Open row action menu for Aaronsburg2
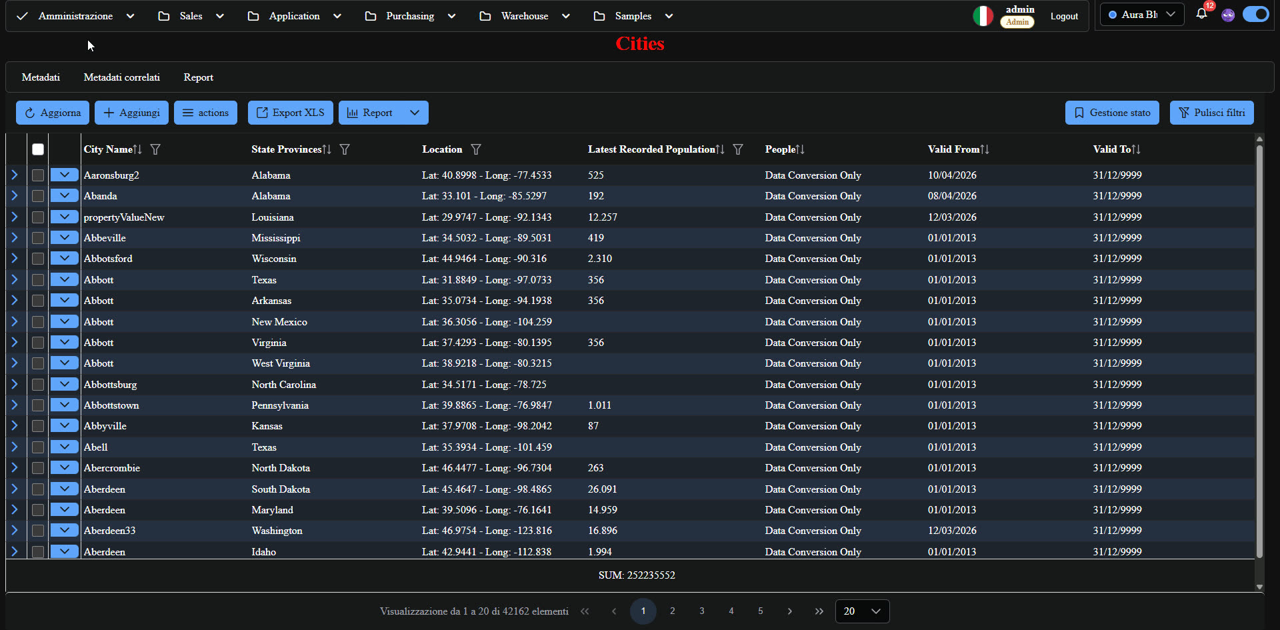Viewport: 1280px width, 630px height. 65,175
